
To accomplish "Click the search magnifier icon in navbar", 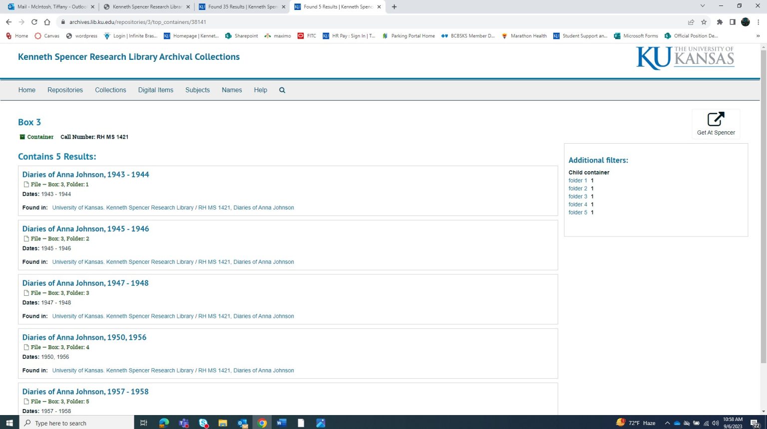I will point(282,90).
